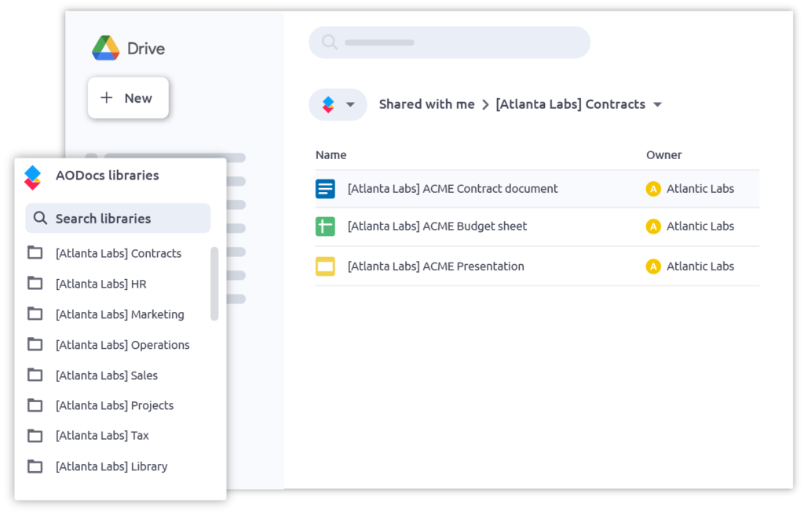
Task: Open [Atlanta Labs] ACME Budget sheet
Action: coord(437,227)
